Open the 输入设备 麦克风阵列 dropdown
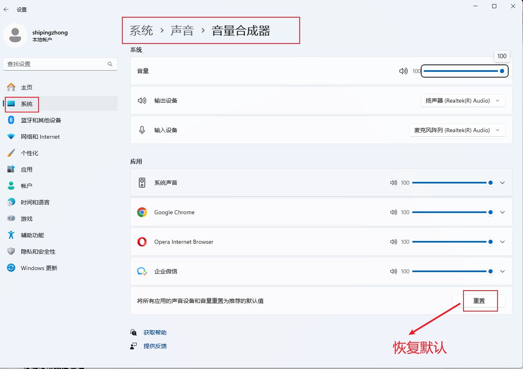Viewport: 523px width, 369px height. pyautogui.click(x=457, y=130)
